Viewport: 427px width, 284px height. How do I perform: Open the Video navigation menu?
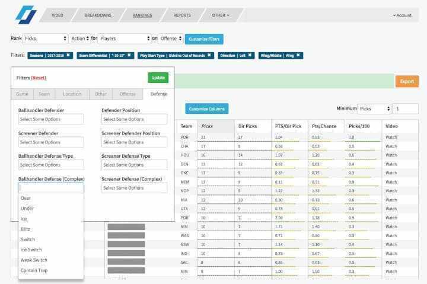point(58,15)
